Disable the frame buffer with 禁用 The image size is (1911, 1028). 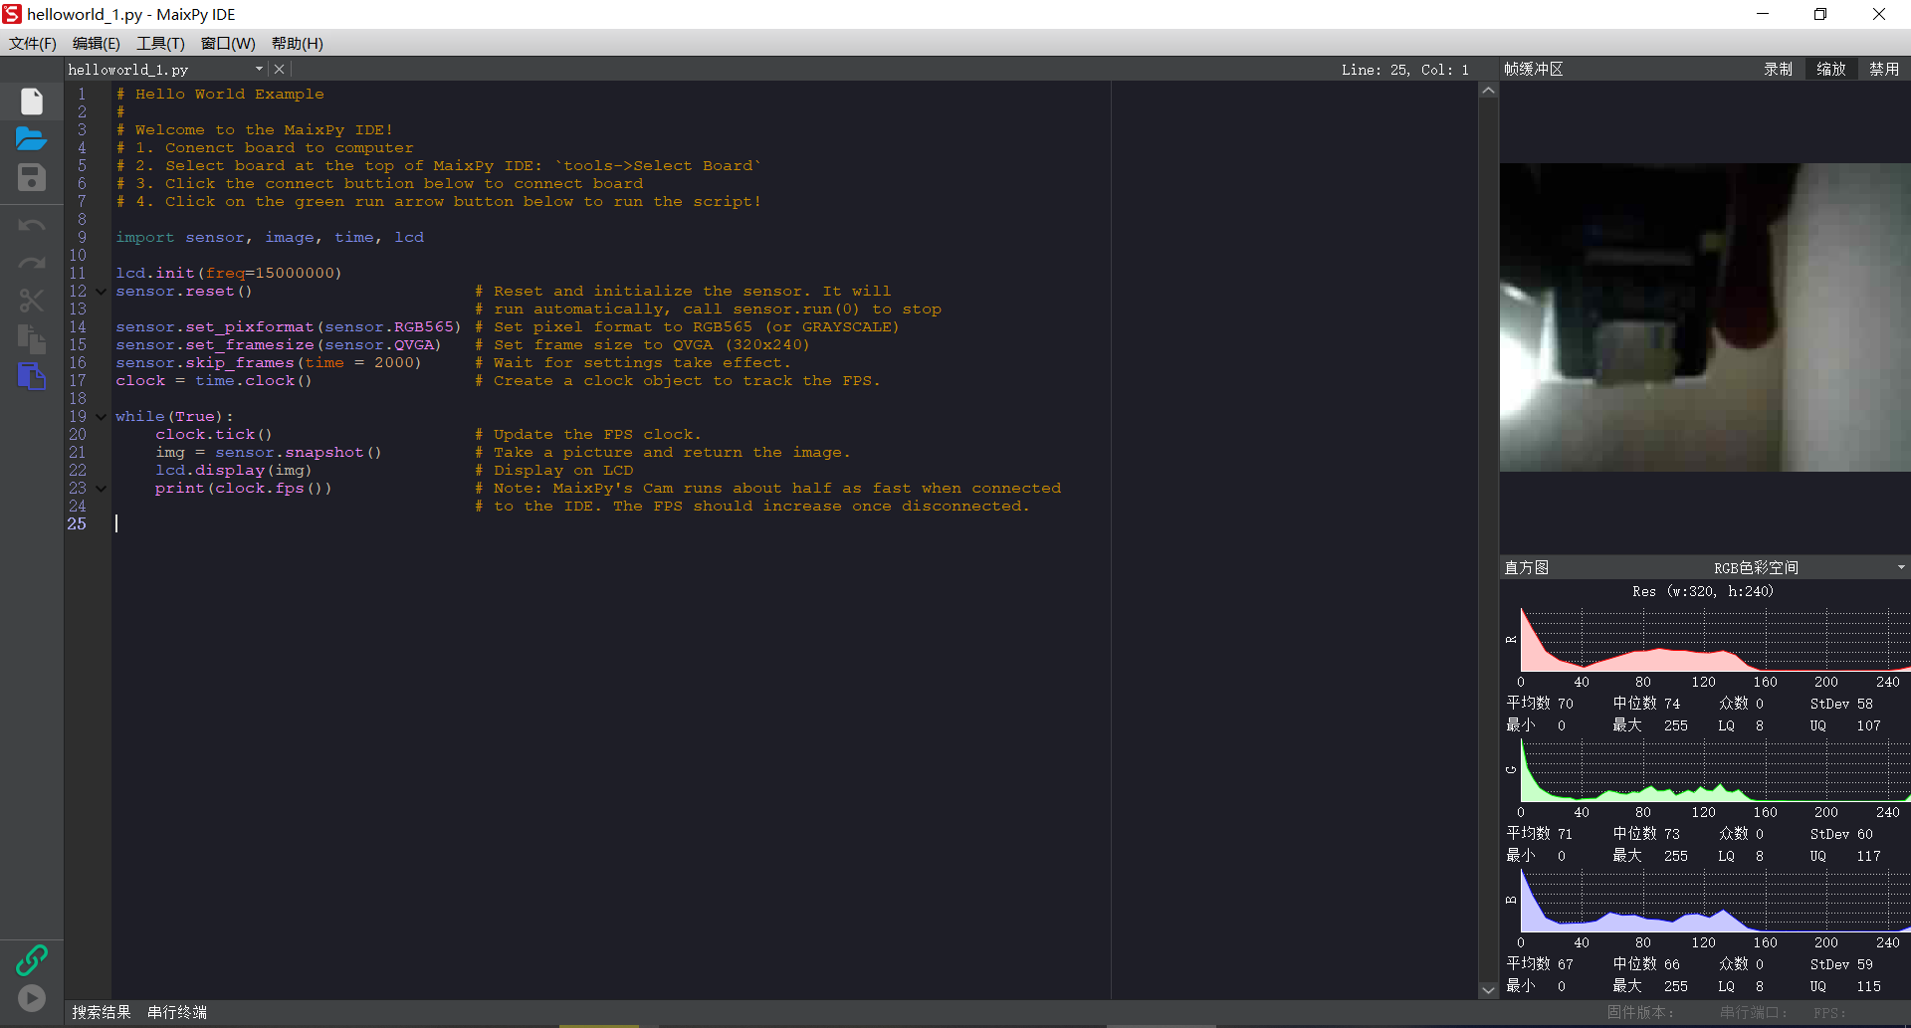pyautogui.click(x=1882, y=69)
